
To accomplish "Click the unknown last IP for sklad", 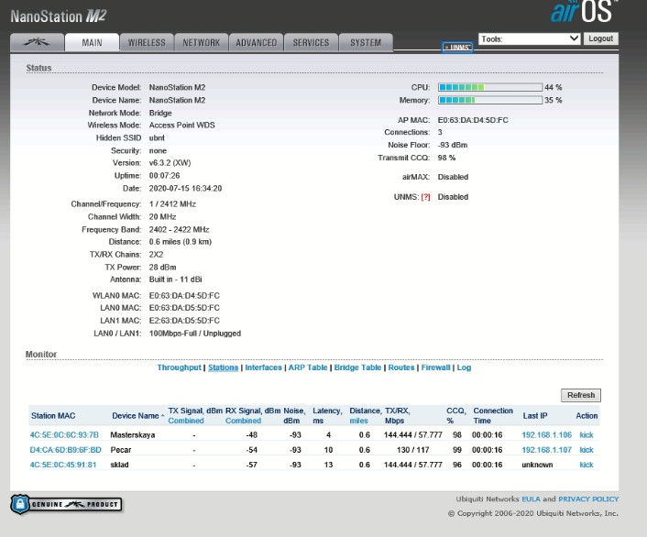I will point(537,465).
